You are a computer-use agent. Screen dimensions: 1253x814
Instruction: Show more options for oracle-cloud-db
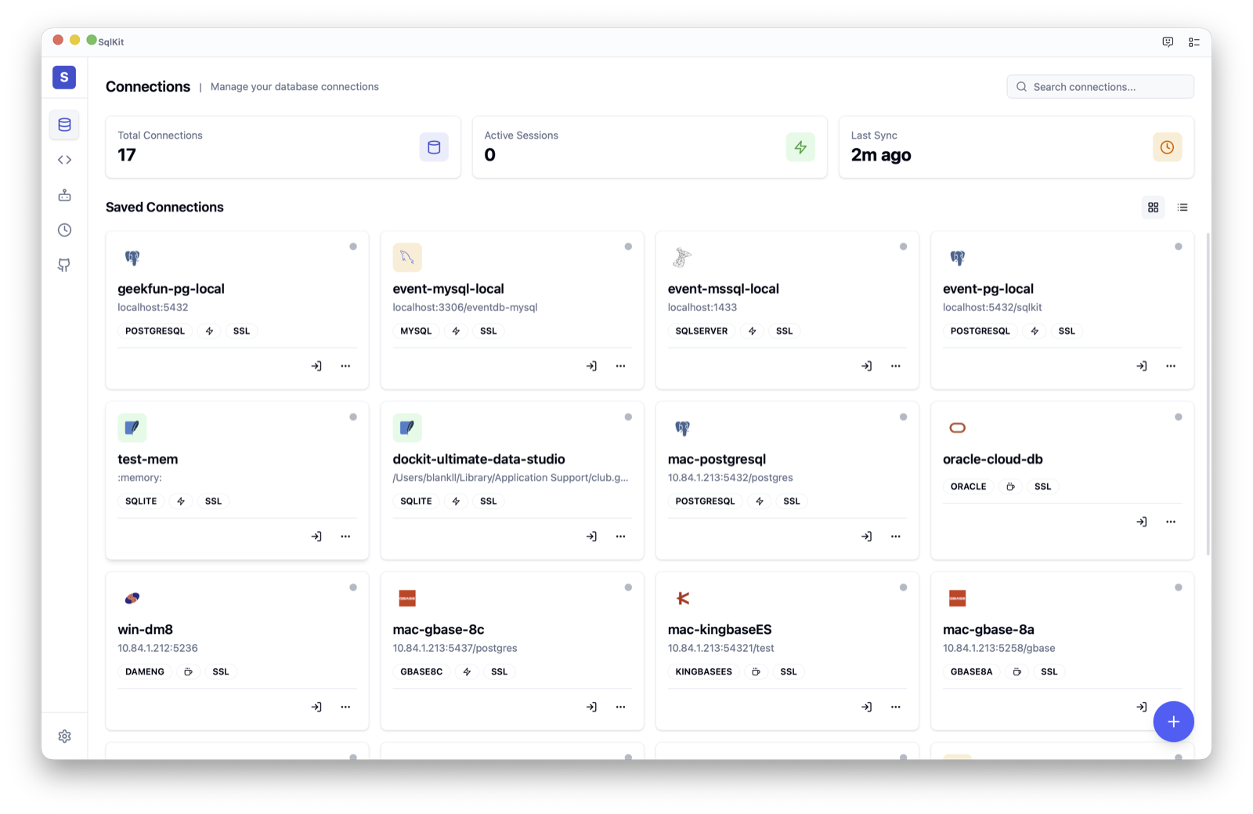click(1171, 522)
